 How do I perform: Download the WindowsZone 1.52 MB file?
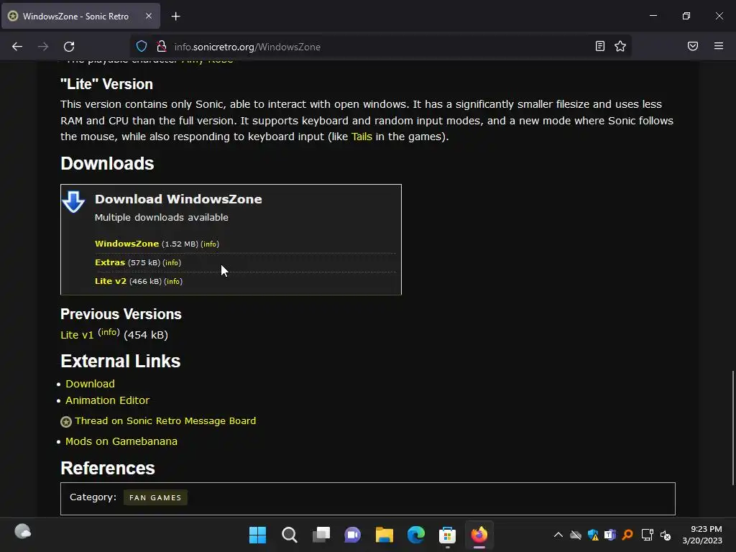click(x=126, y=244)
